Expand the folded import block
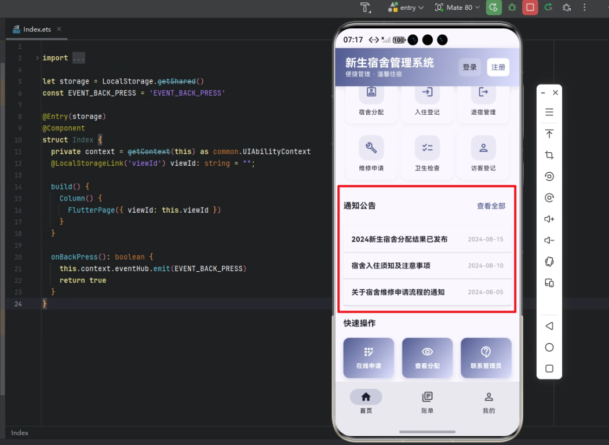The width and height of the screenshot is (609, 445). click(37, 59)
